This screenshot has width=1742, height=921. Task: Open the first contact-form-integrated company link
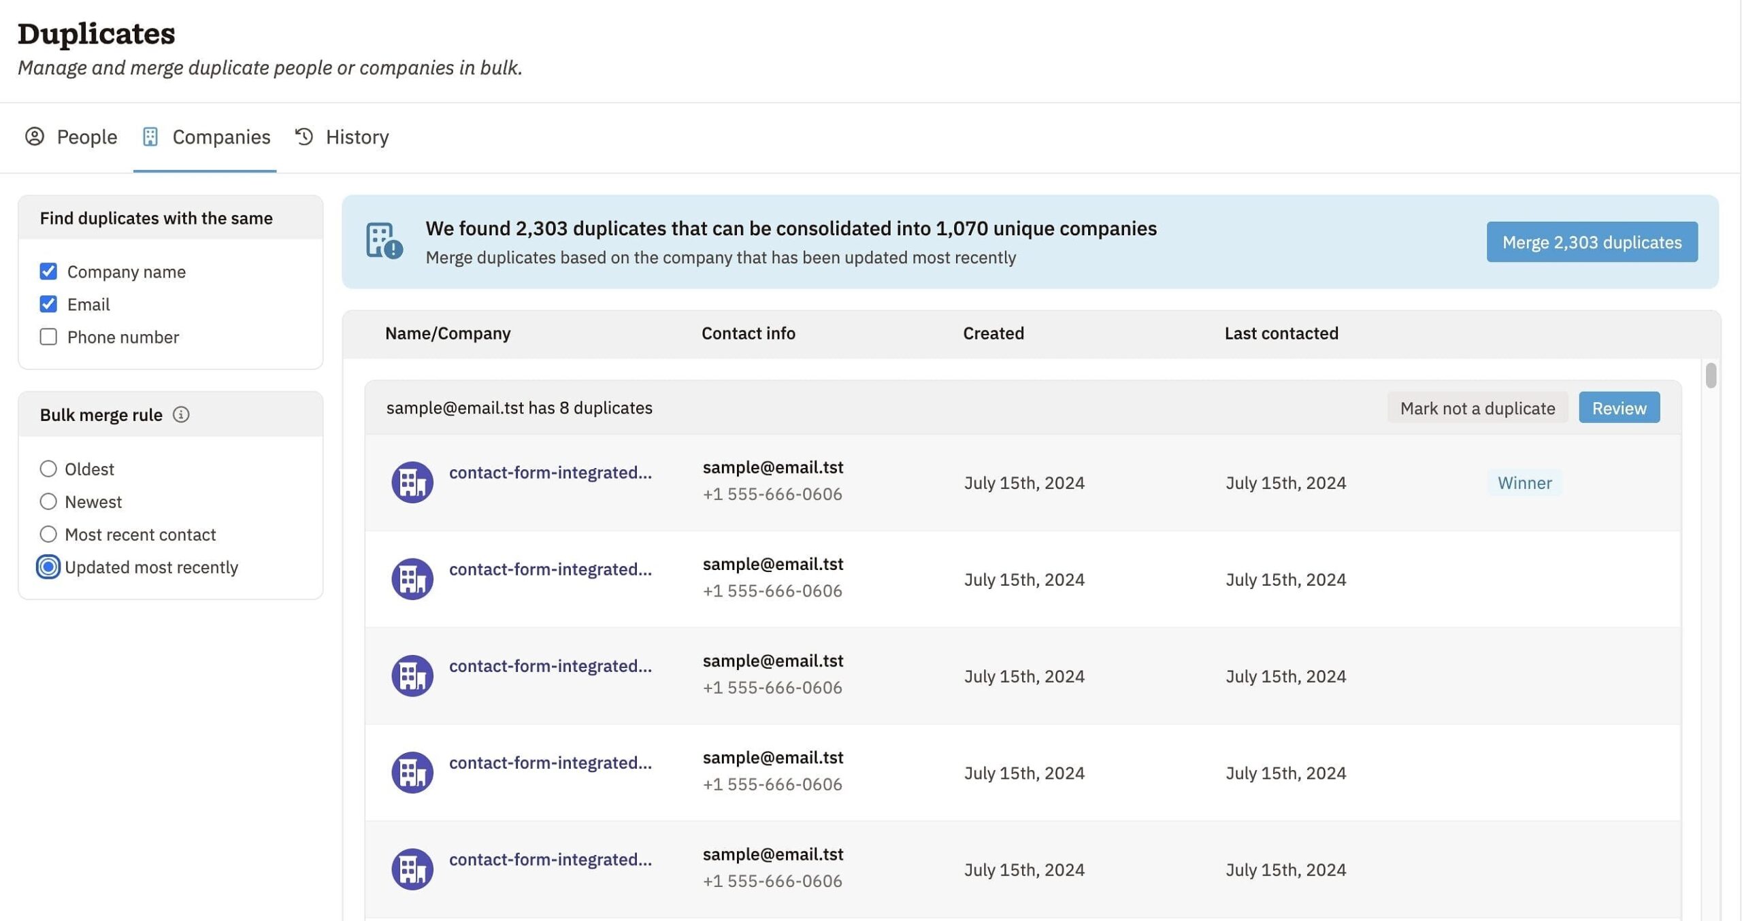[550, 472]
